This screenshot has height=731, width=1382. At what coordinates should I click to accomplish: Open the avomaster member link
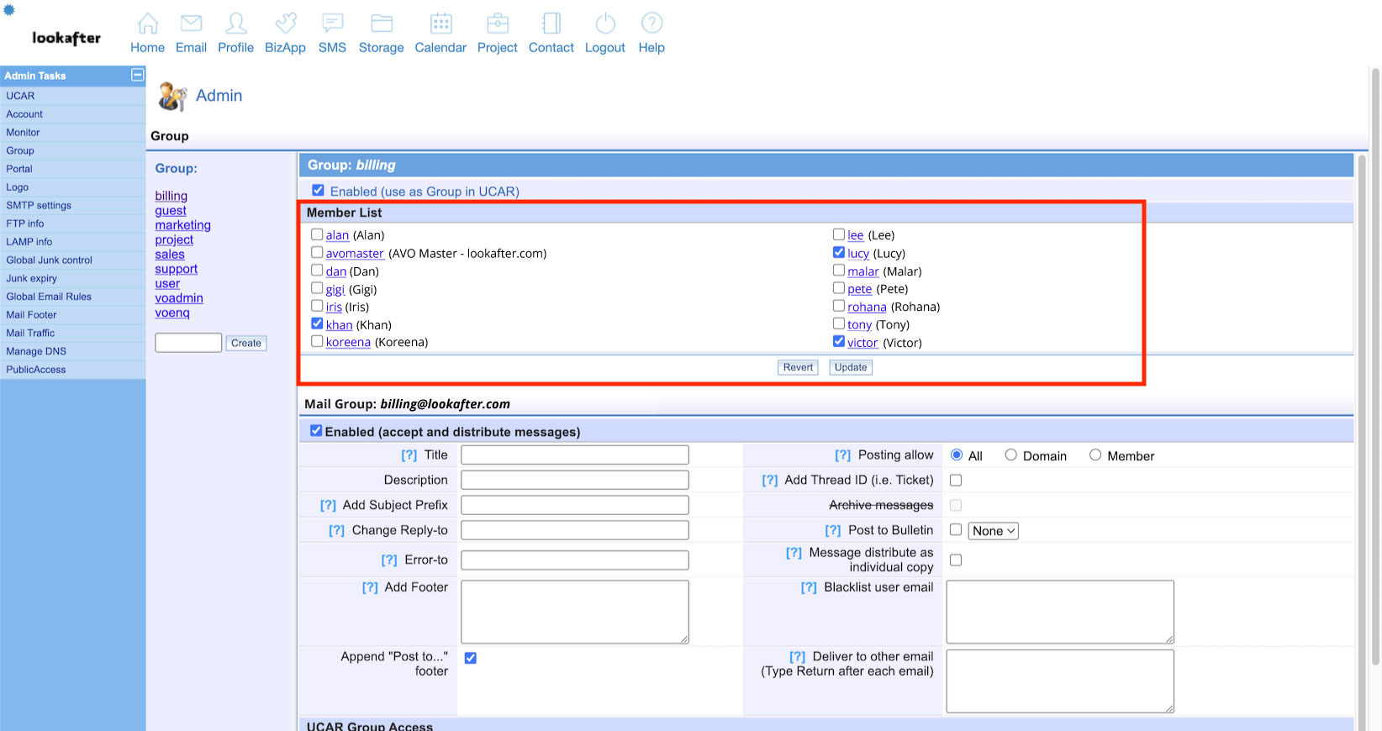pos(355,254)
